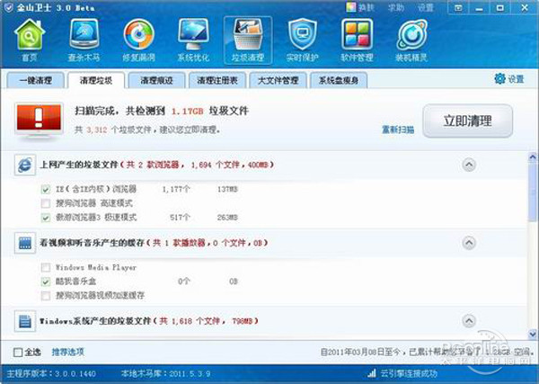Collapse the 看视频和听音乐产生的缓存 section
Image resolution: width=539 pixels, height=384 pixels.
pos(469,243)
